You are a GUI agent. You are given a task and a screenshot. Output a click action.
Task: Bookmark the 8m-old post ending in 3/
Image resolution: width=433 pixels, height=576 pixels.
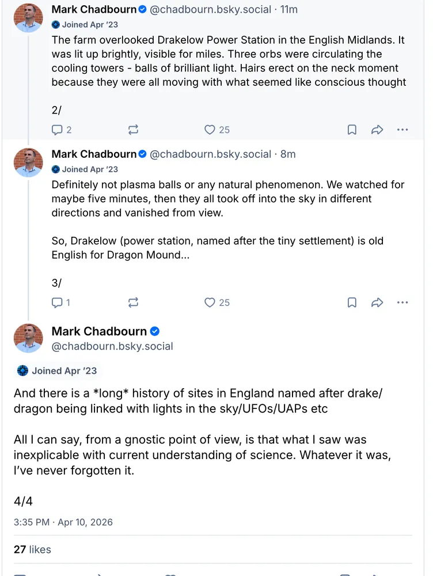[x=352, y=302]
